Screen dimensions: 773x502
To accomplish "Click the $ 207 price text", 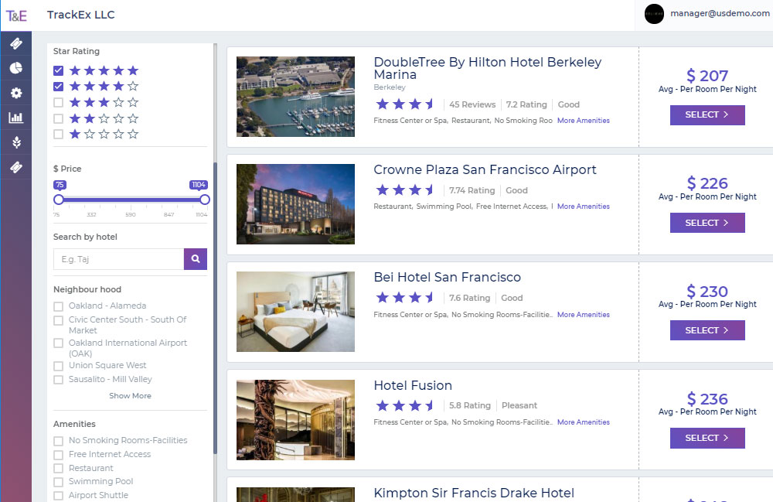I will coord(707,76).
